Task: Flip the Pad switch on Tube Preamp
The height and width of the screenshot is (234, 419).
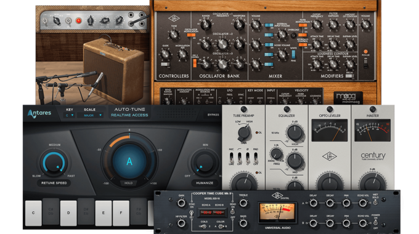Action: point(256,158)
